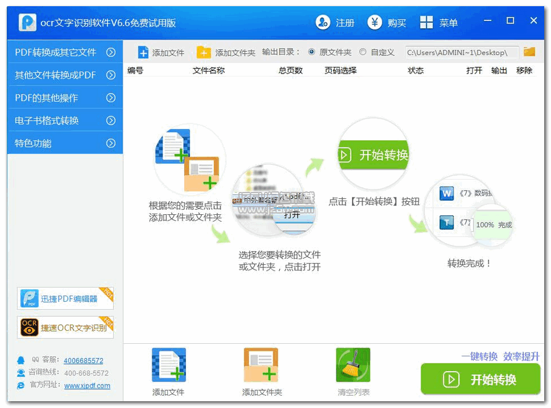Click the 咨询热线 headset icon
This screenshot has width=551, height=408.
21,373
